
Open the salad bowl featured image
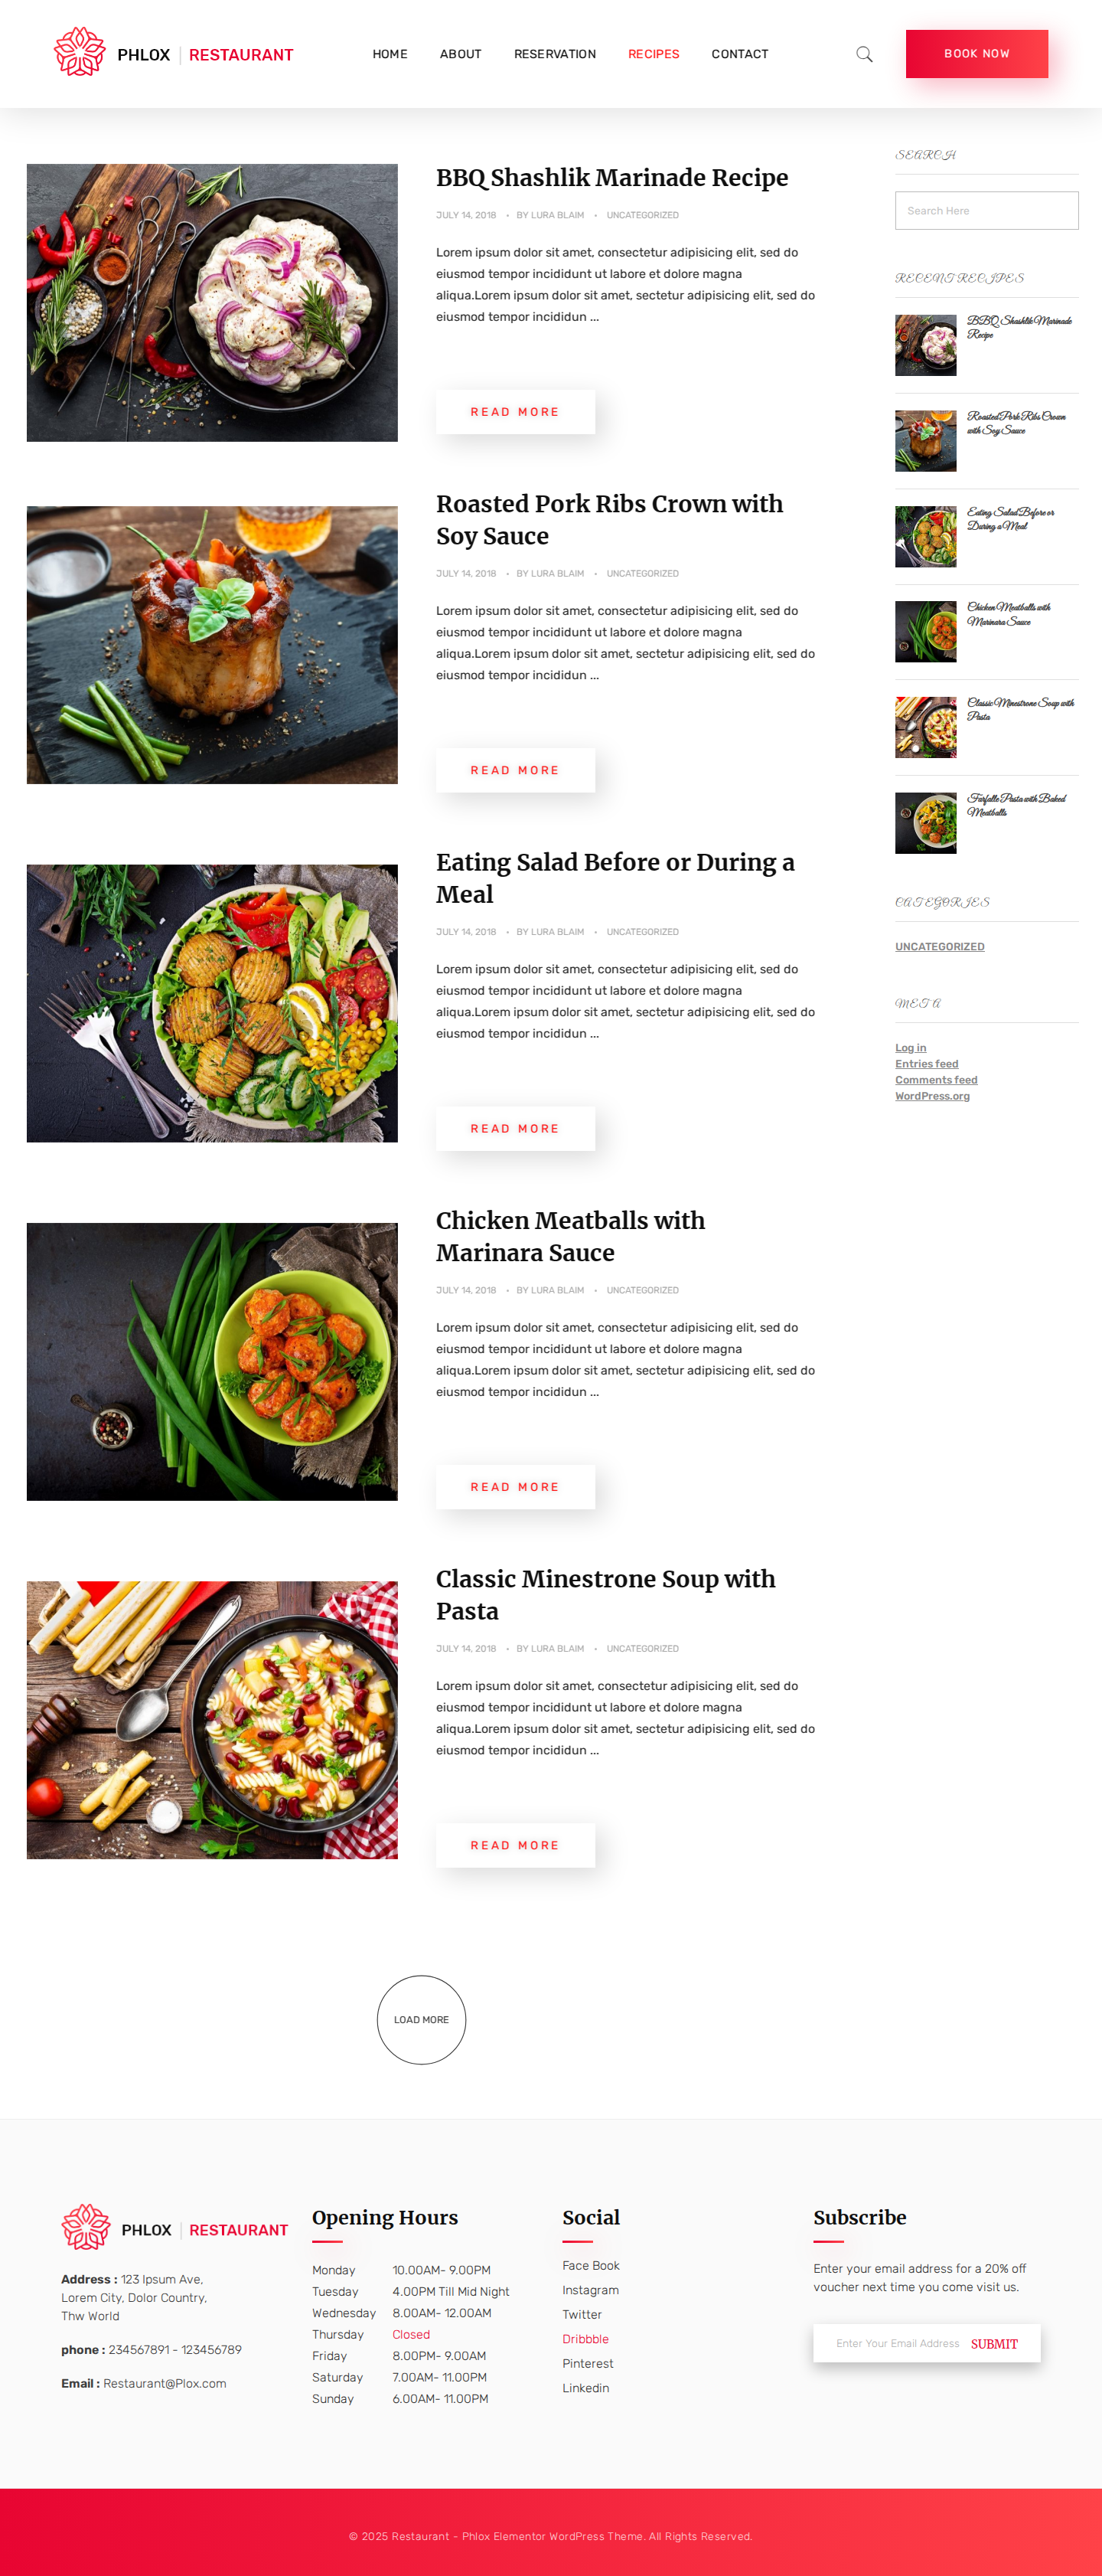212,1003
